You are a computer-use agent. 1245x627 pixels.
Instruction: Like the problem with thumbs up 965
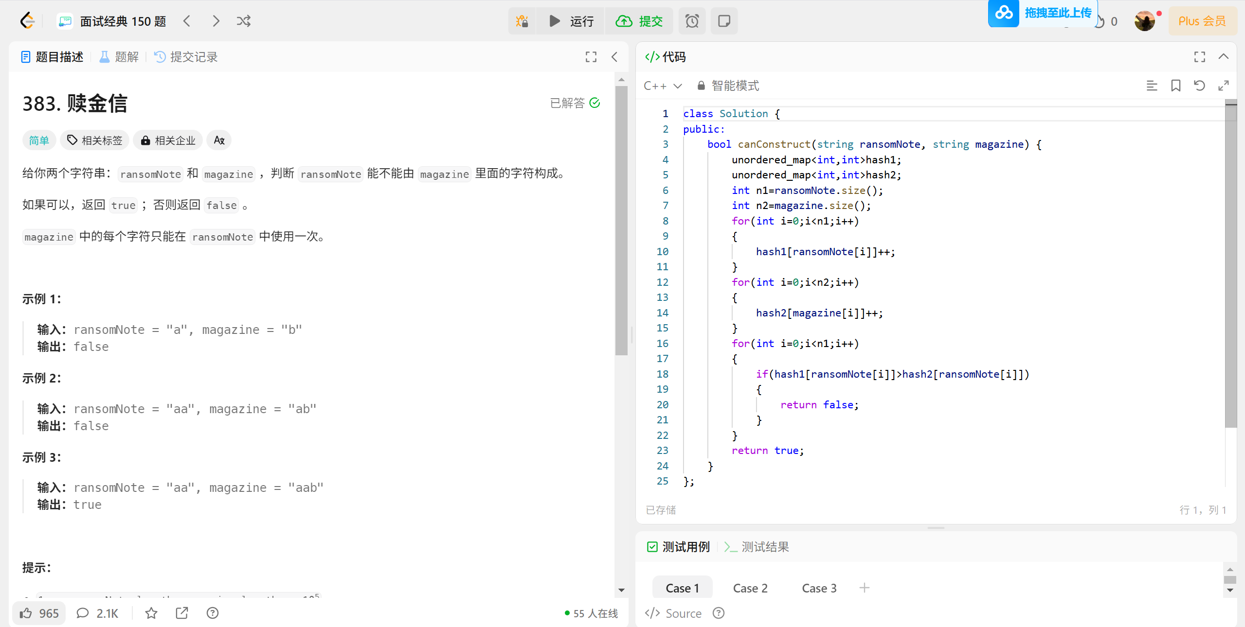click(39, 613)
